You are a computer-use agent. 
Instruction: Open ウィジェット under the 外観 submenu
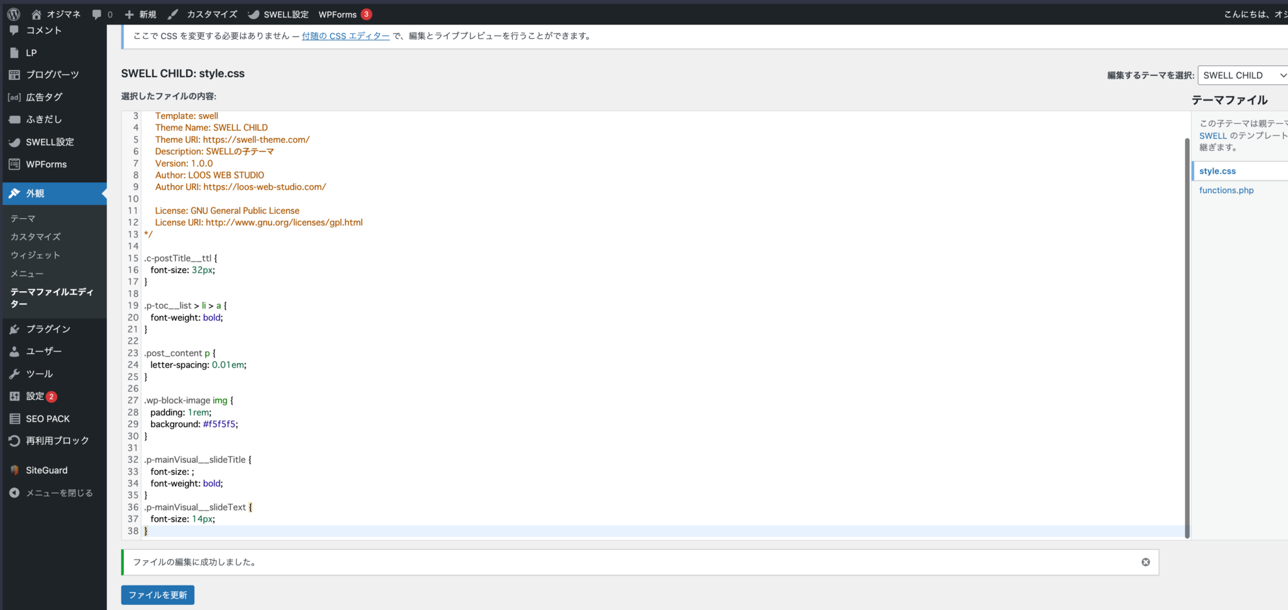tap(35, 255)
